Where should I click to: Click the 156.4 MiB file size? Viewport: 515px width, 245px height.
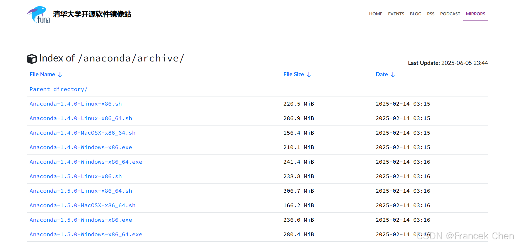coord(299,133)
